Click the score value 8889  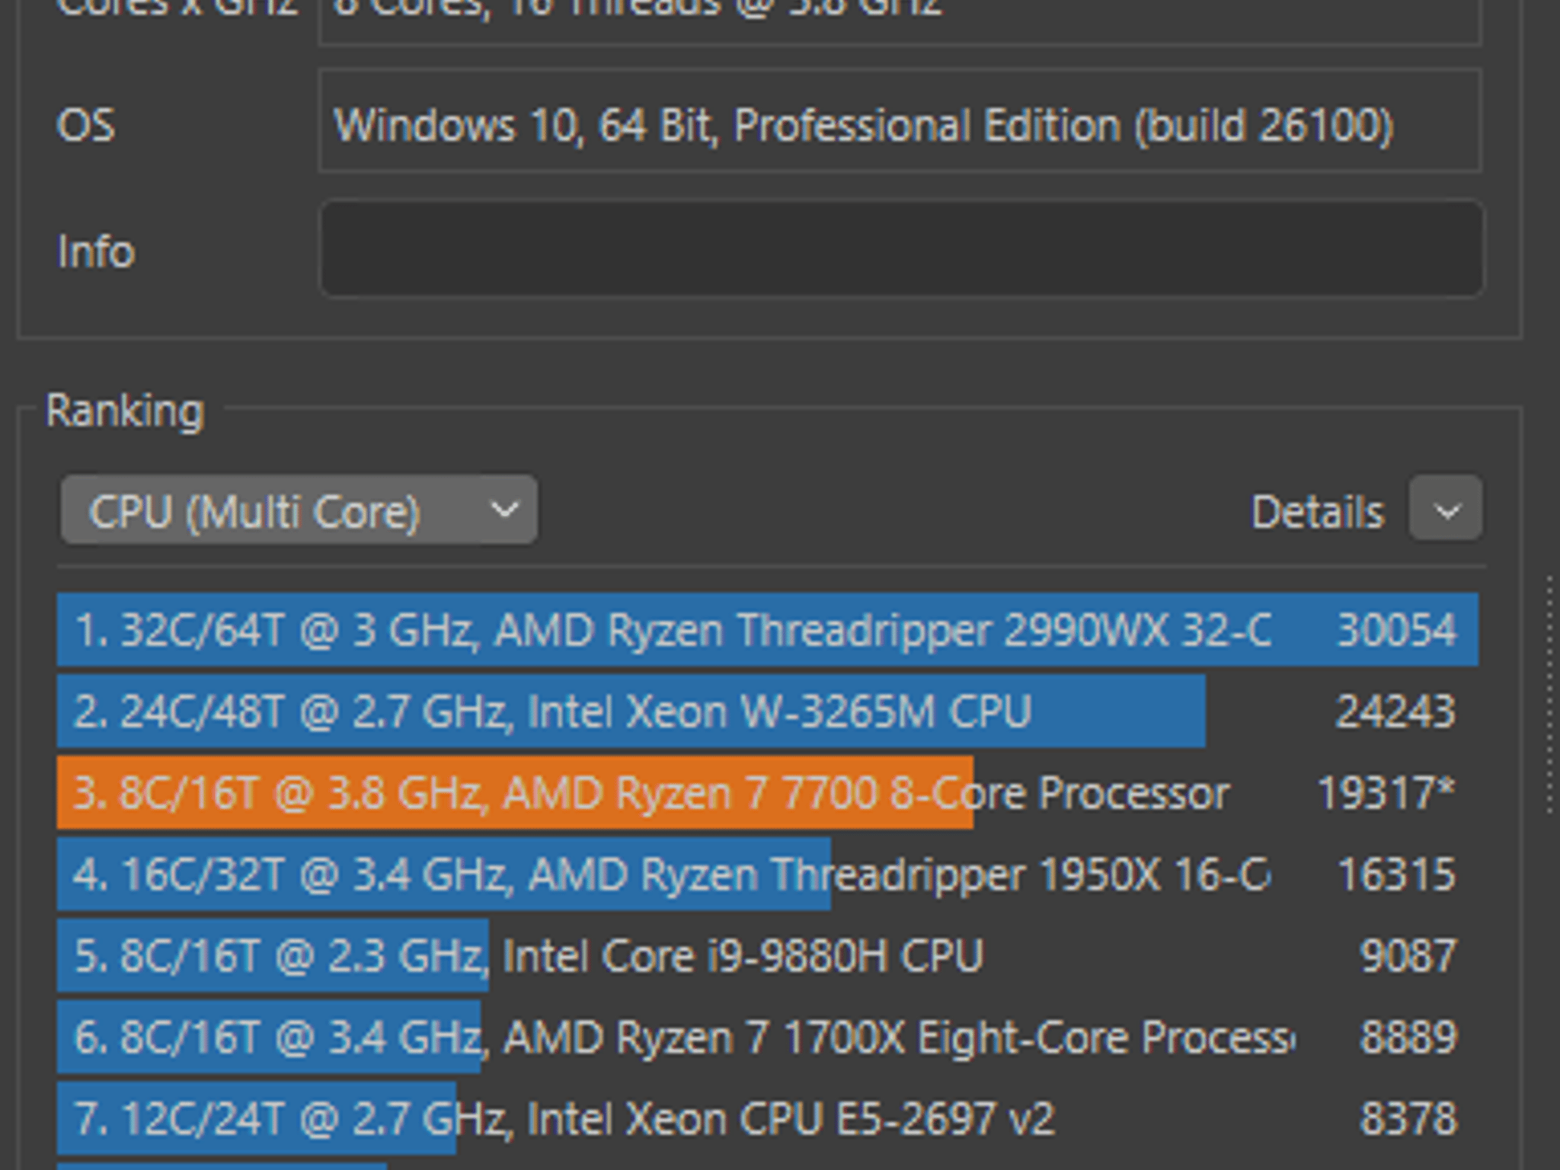pos(1408,1038)
